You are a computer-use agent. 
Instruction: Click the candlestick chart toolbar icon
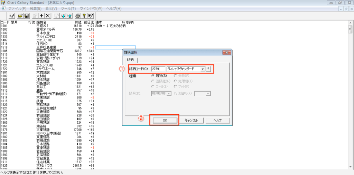pyautogui.click(x=12, y=16)
